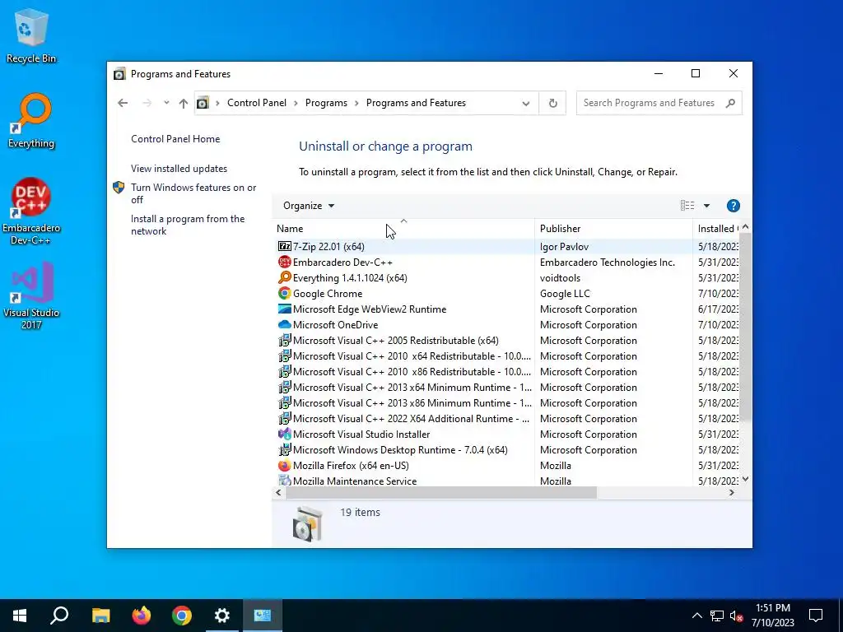Open File Explorer from the taskbar
The image size is (843, 632).
pos(100,616)
